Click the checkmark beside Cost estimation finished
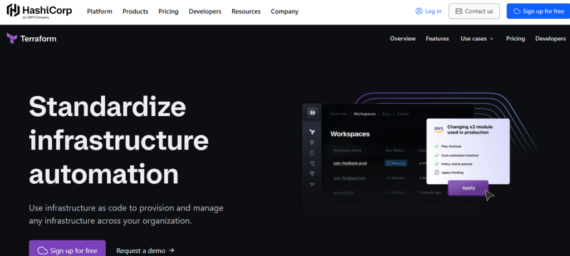The image size is (570, 256). (436, 155)
